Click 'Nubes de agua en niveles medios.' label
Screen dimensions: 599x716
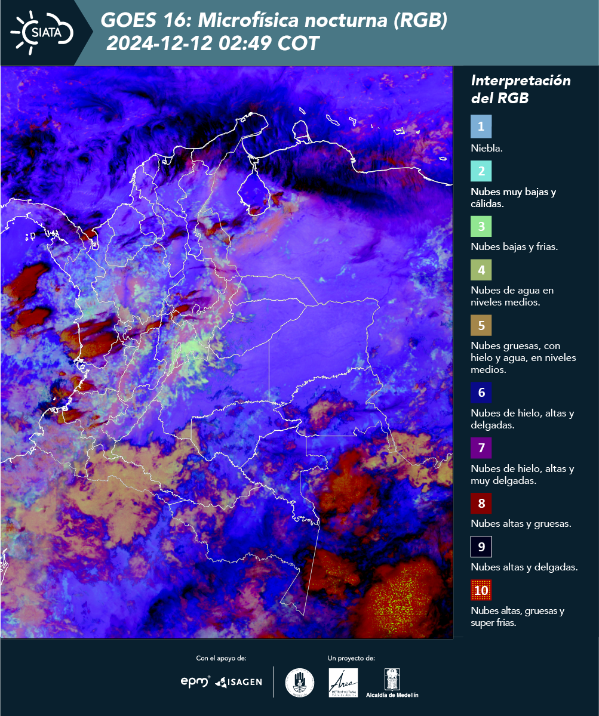click(x=512, y=296)
